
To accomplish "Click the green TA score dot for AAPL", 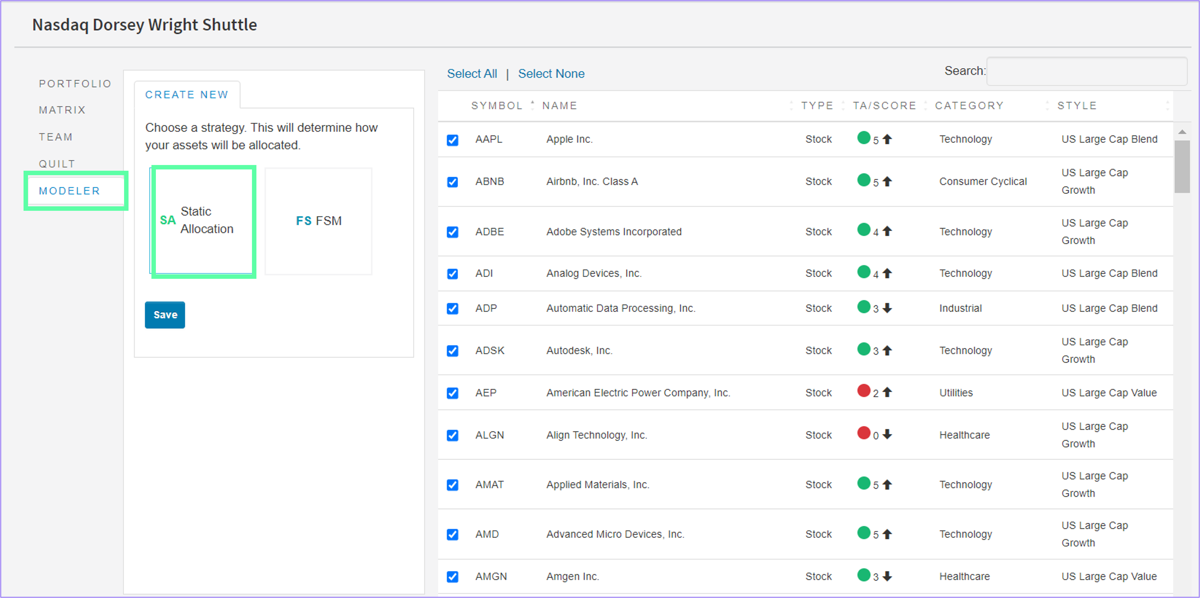I will coord(864,138).
